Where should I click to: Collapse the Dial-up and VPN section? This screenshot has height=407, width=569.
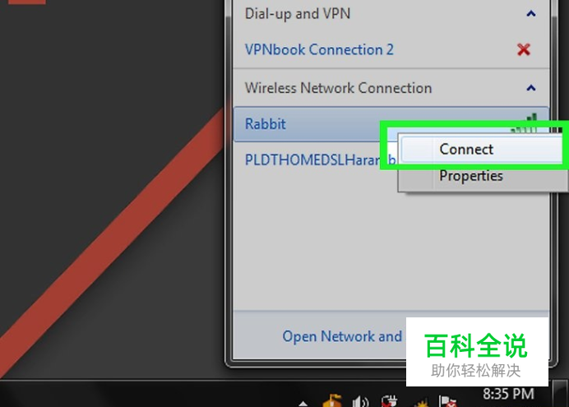531,14
